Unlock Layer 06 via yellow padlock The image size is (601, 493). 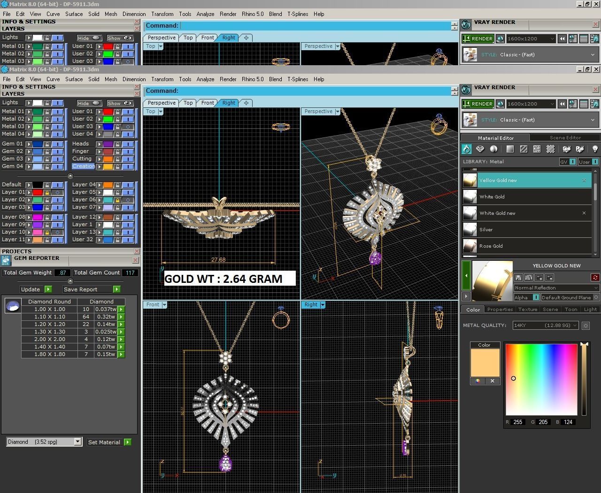click(x=117, y=200)
